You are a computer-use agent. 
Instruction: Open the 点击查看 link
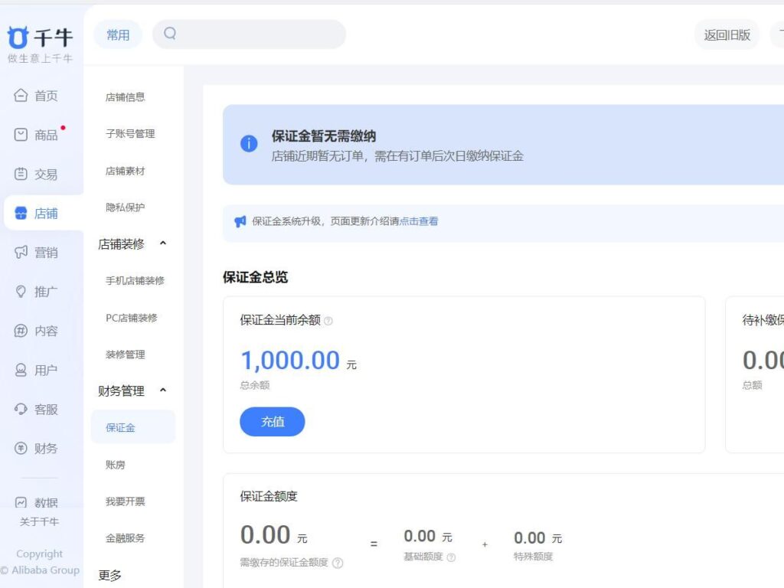tap(419, 221)
